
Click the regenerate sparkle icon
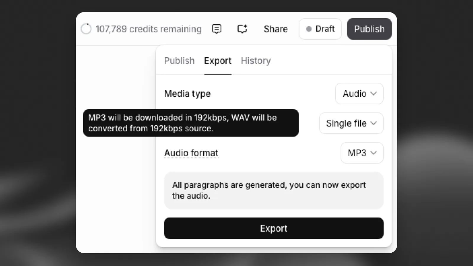[242, 29]
